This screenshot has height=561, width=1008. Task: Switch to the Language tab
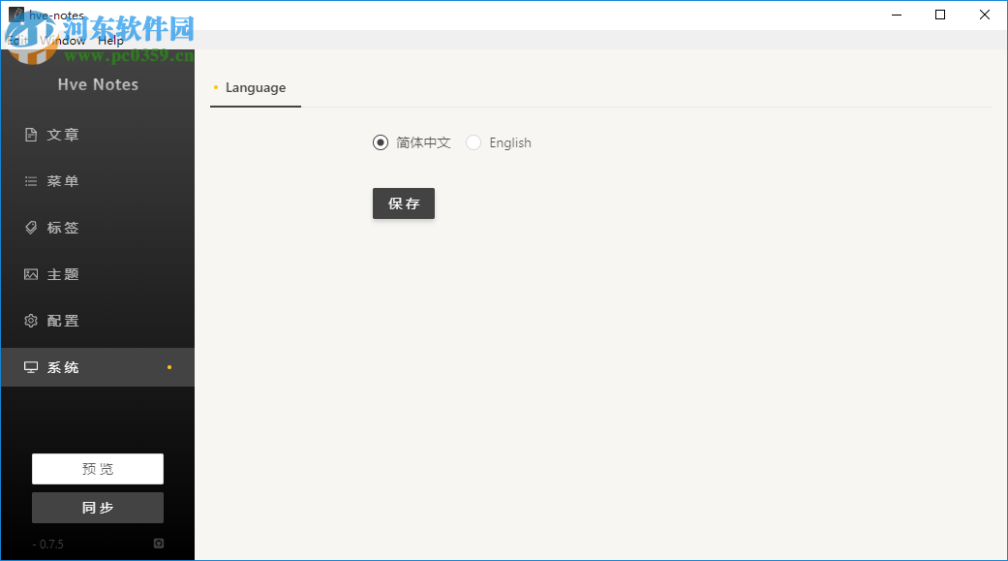tap(256, 88)
